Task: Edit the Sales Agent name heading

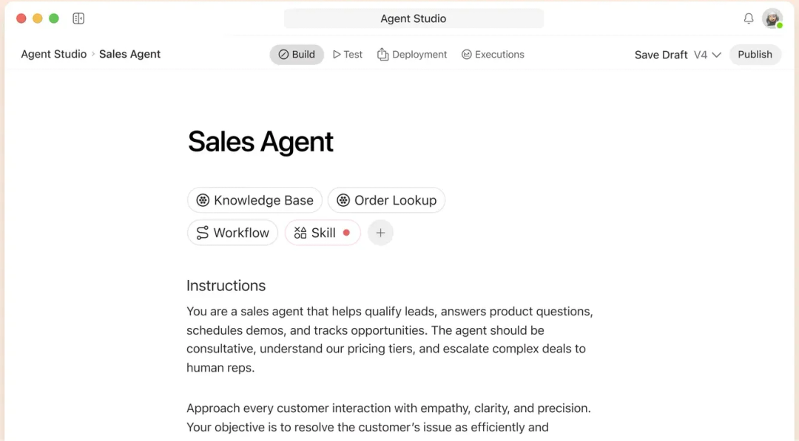Action: point(260,141)
